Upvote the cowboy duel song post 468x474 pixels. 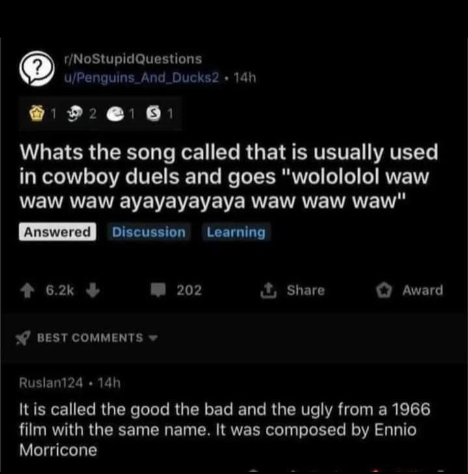(x=31, y=290)
